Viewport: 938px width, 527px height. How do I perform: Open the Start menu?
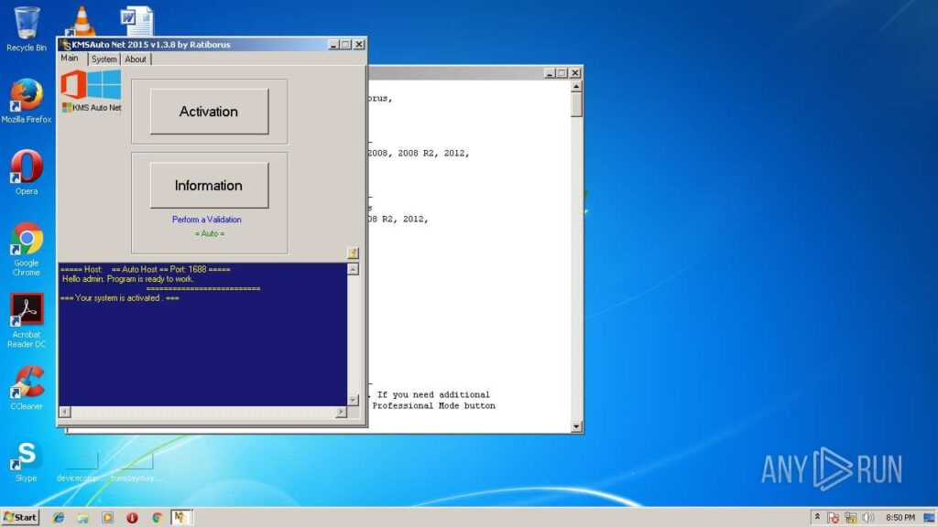pyautogui.click(x=20, y=518)
